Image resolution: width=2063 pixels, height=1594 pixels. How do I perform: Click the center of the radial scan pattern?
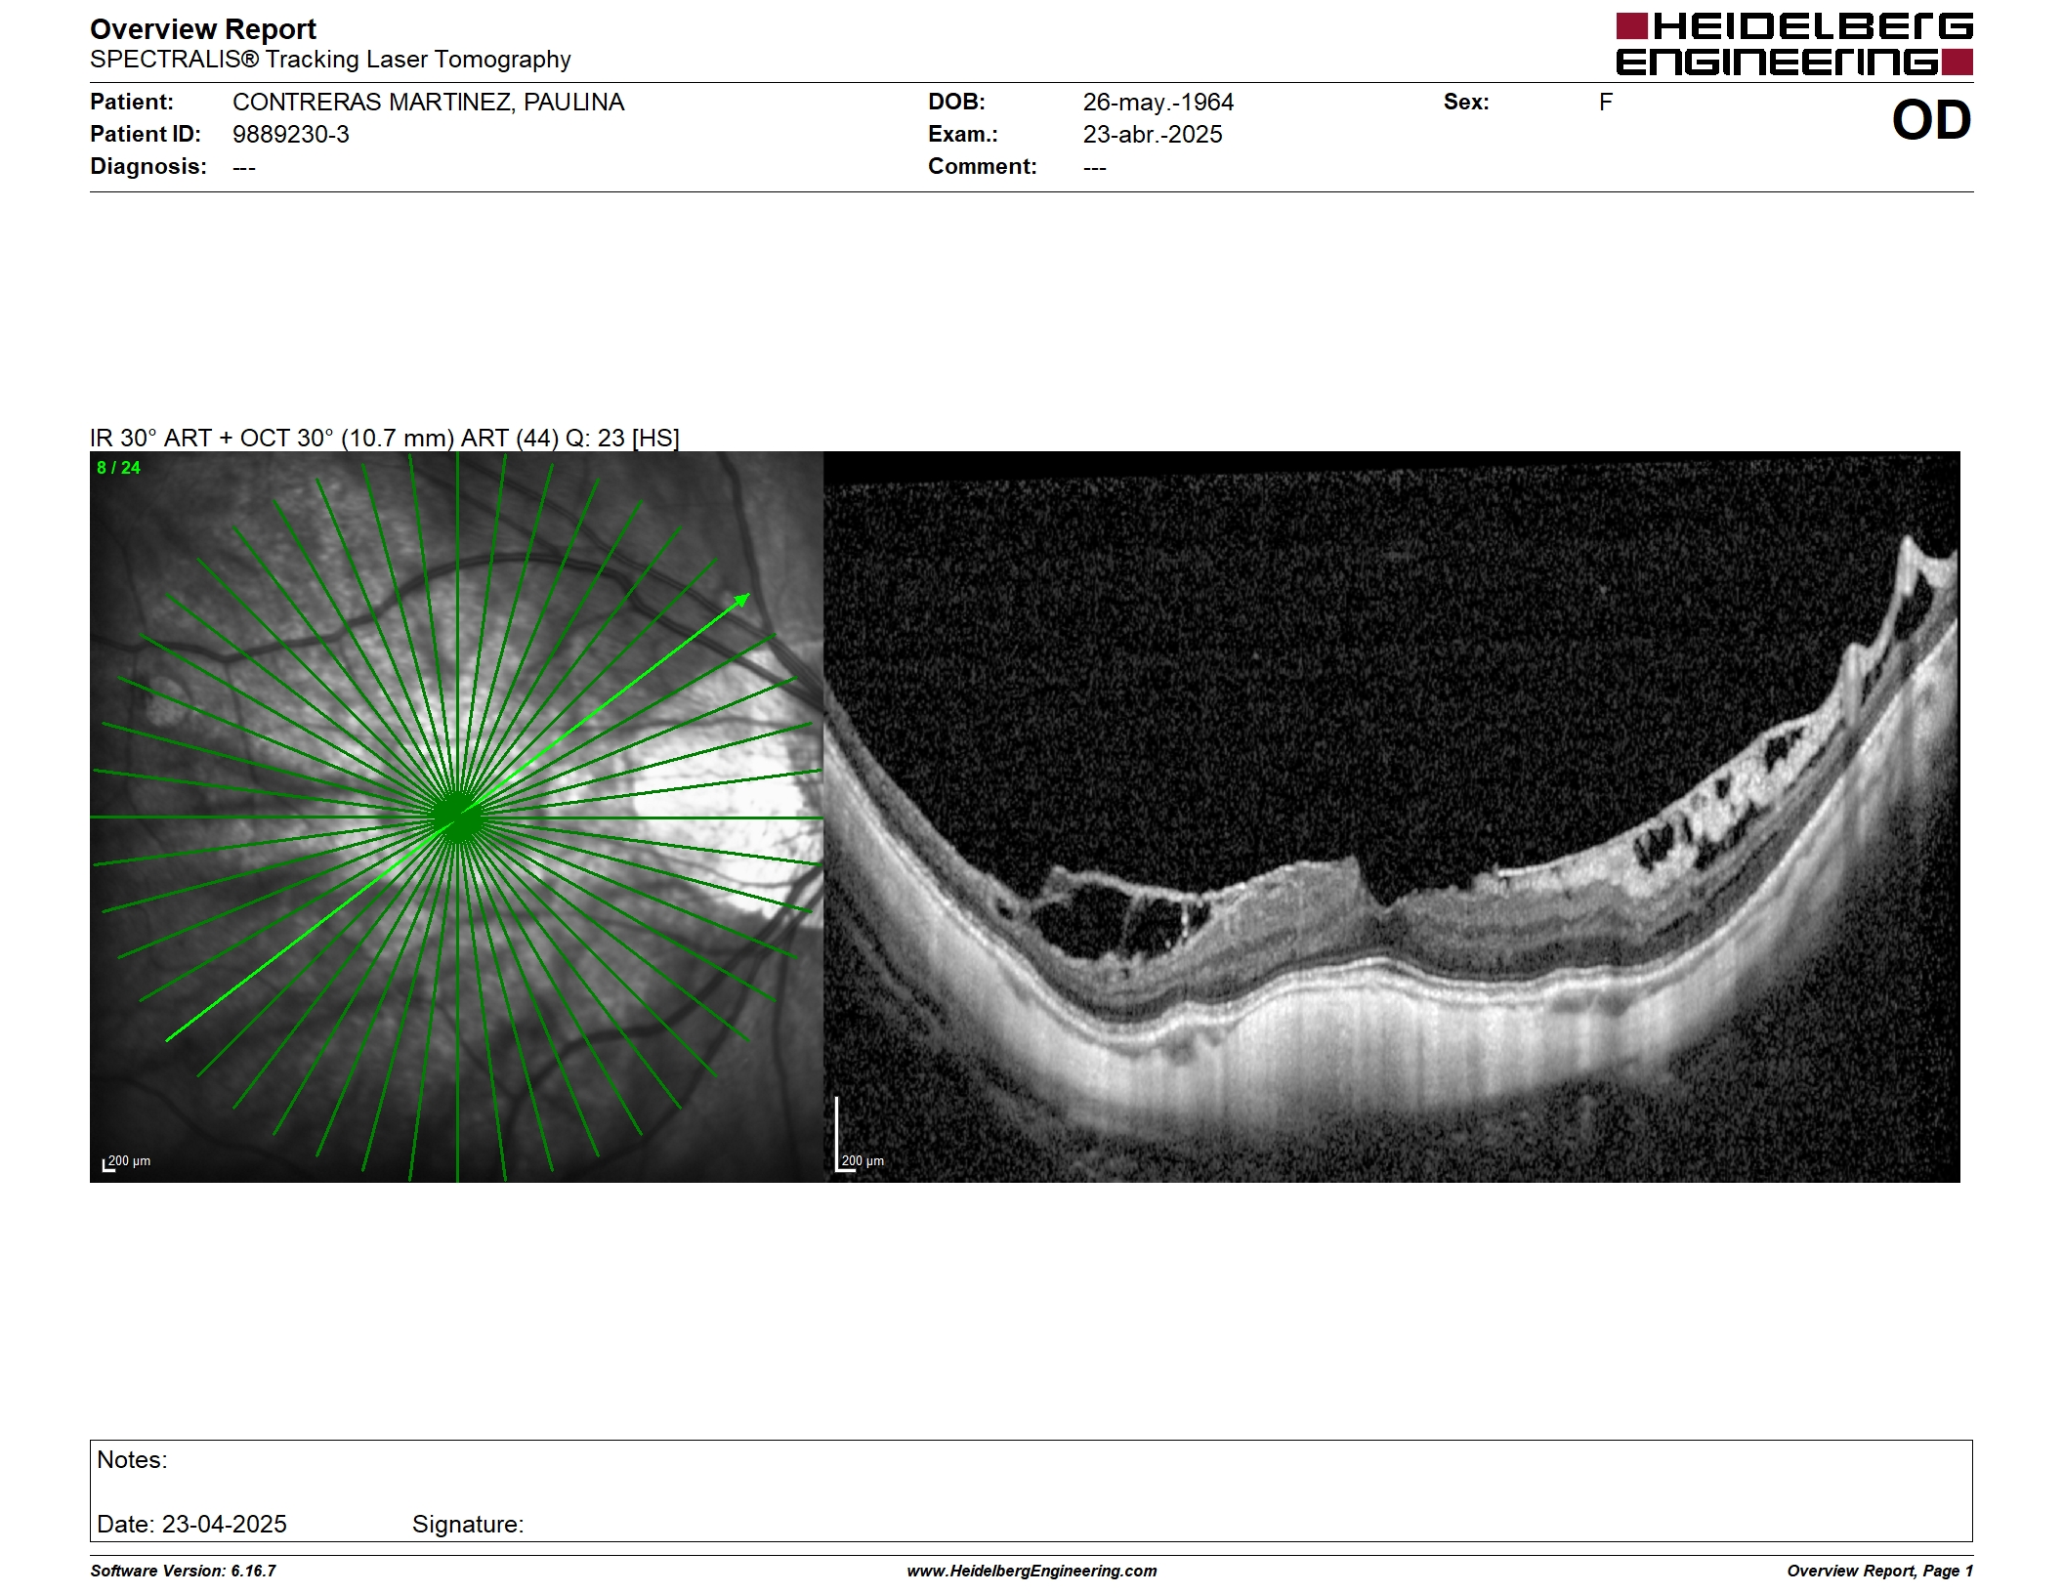click(457, 817)
